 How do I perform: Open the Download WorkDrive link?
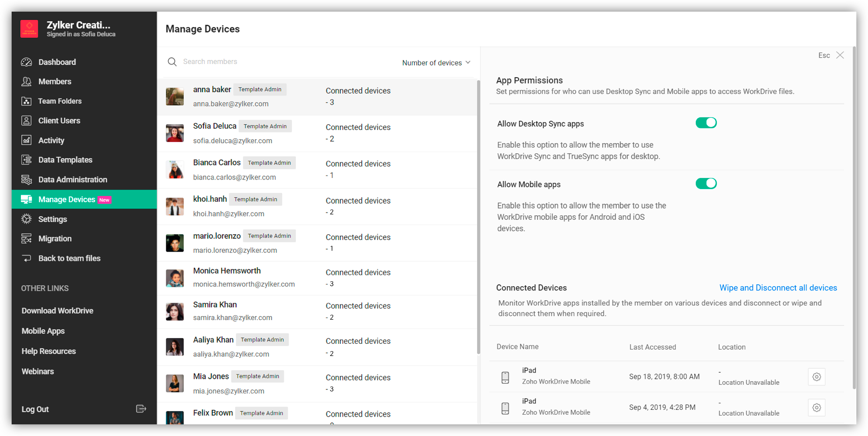pos(57,311)
